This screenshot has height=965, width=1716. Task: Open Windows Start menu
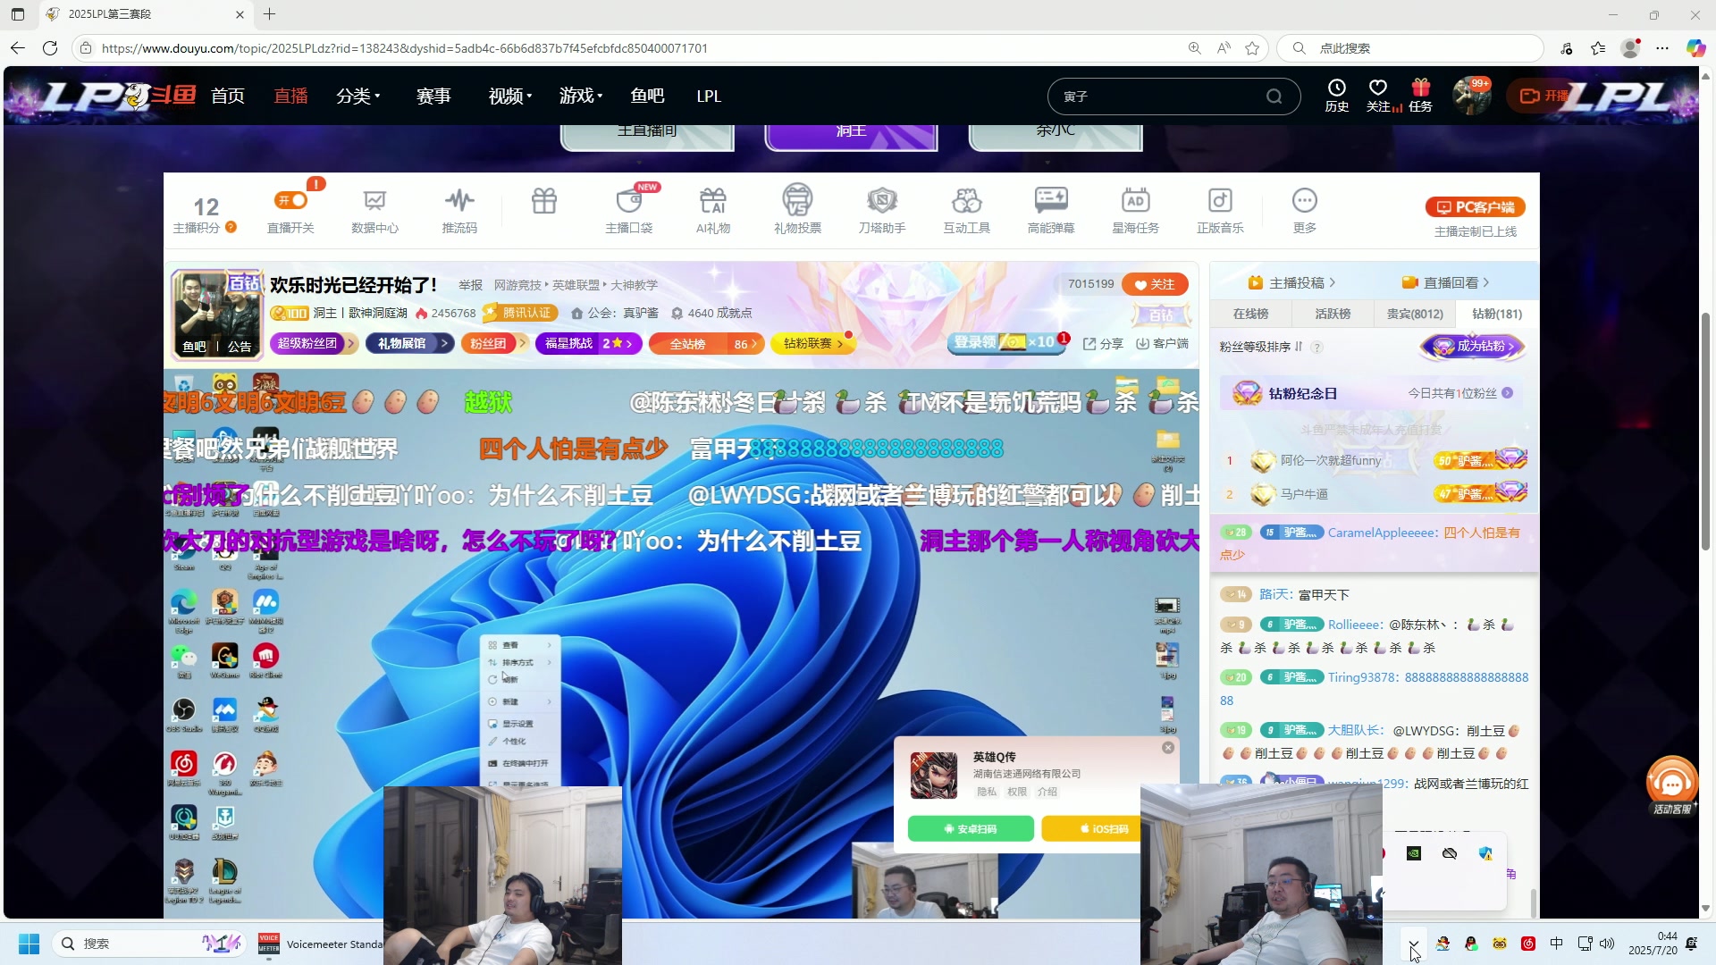pos(29,944)
